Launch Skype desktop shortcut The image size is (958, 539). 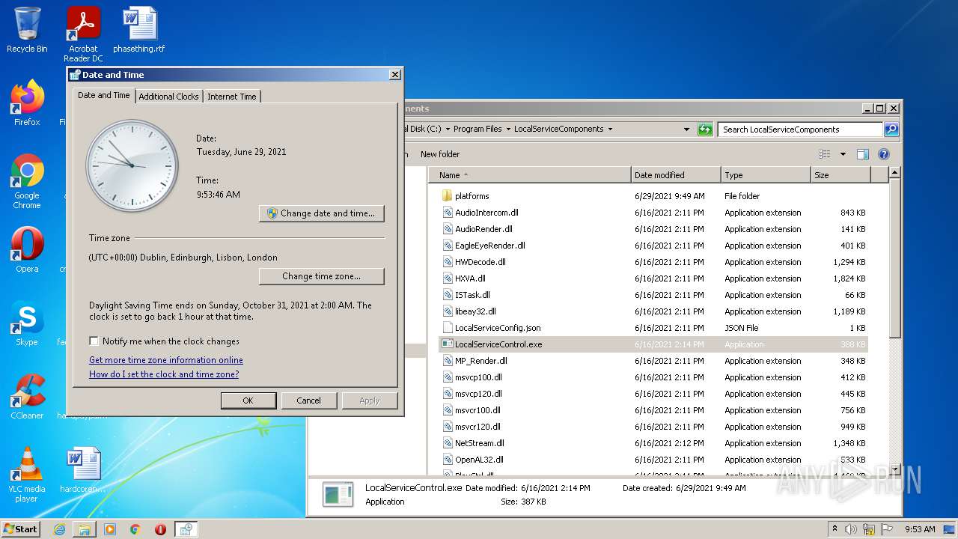[x=27, y=323]
